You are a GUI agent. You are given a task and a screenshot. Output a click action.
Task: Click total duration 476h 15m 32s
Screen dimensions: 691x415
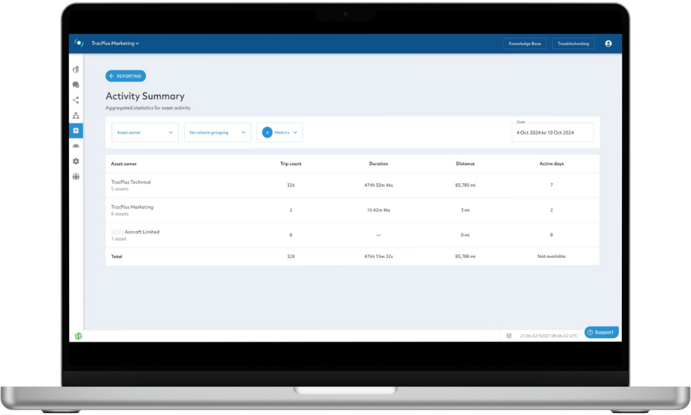click(x=379, y=256)
